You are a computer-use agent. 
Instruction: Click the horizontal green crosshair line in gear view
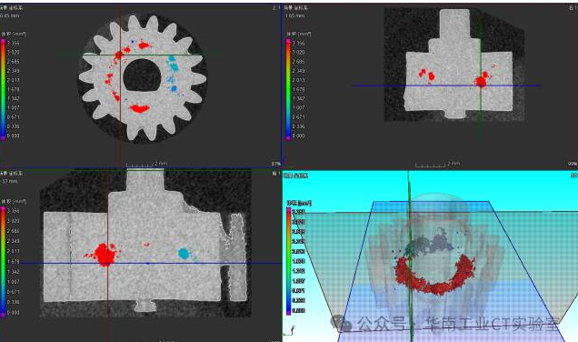[x=142, y=55]
